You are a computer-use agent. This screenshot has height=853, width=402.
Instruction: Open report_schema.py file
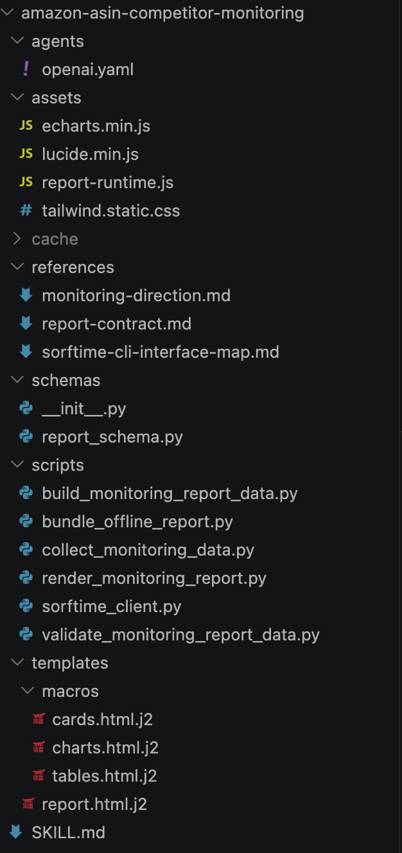(x=112, y=437)
